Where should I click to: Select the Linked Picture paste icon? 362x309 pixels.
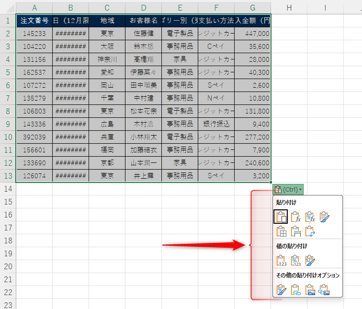[x=324, y=290]
